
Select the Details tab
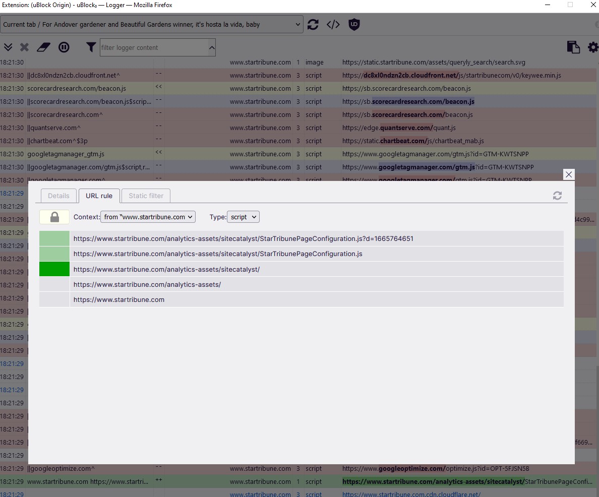(58, 196)
